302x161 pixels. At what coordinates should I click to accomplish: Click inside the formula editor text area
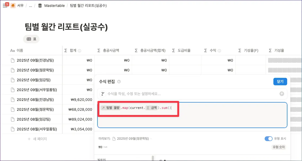pyautogui.click(x=192, y=115)
